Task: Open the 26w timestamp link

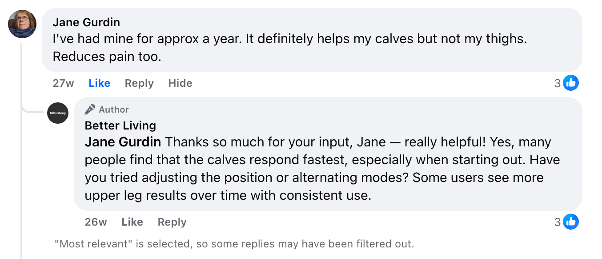Action: click(x=96, y=222)
